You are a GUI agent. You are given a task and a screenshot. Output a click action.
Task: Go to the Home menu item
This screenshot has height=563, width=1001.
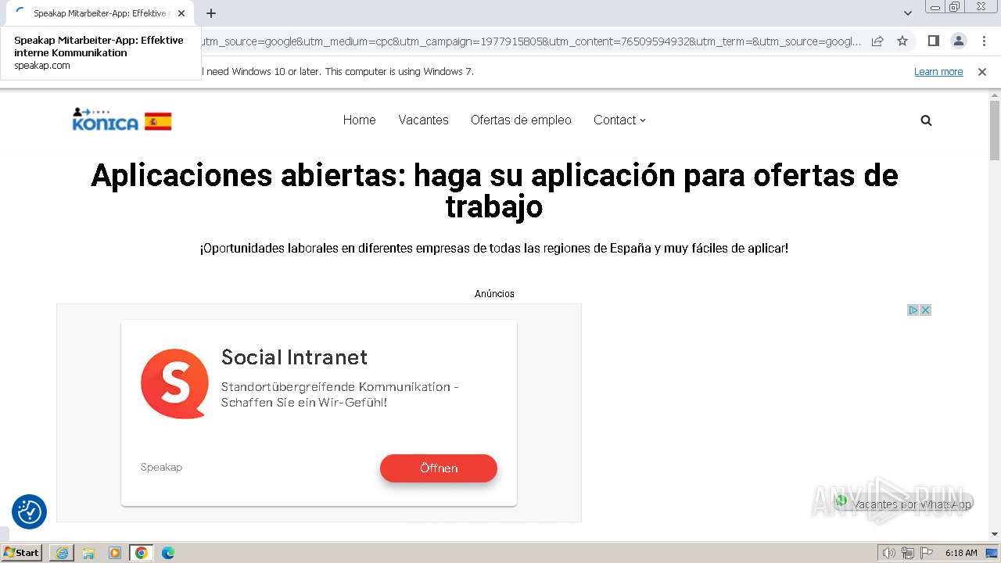tap(359, 120)
